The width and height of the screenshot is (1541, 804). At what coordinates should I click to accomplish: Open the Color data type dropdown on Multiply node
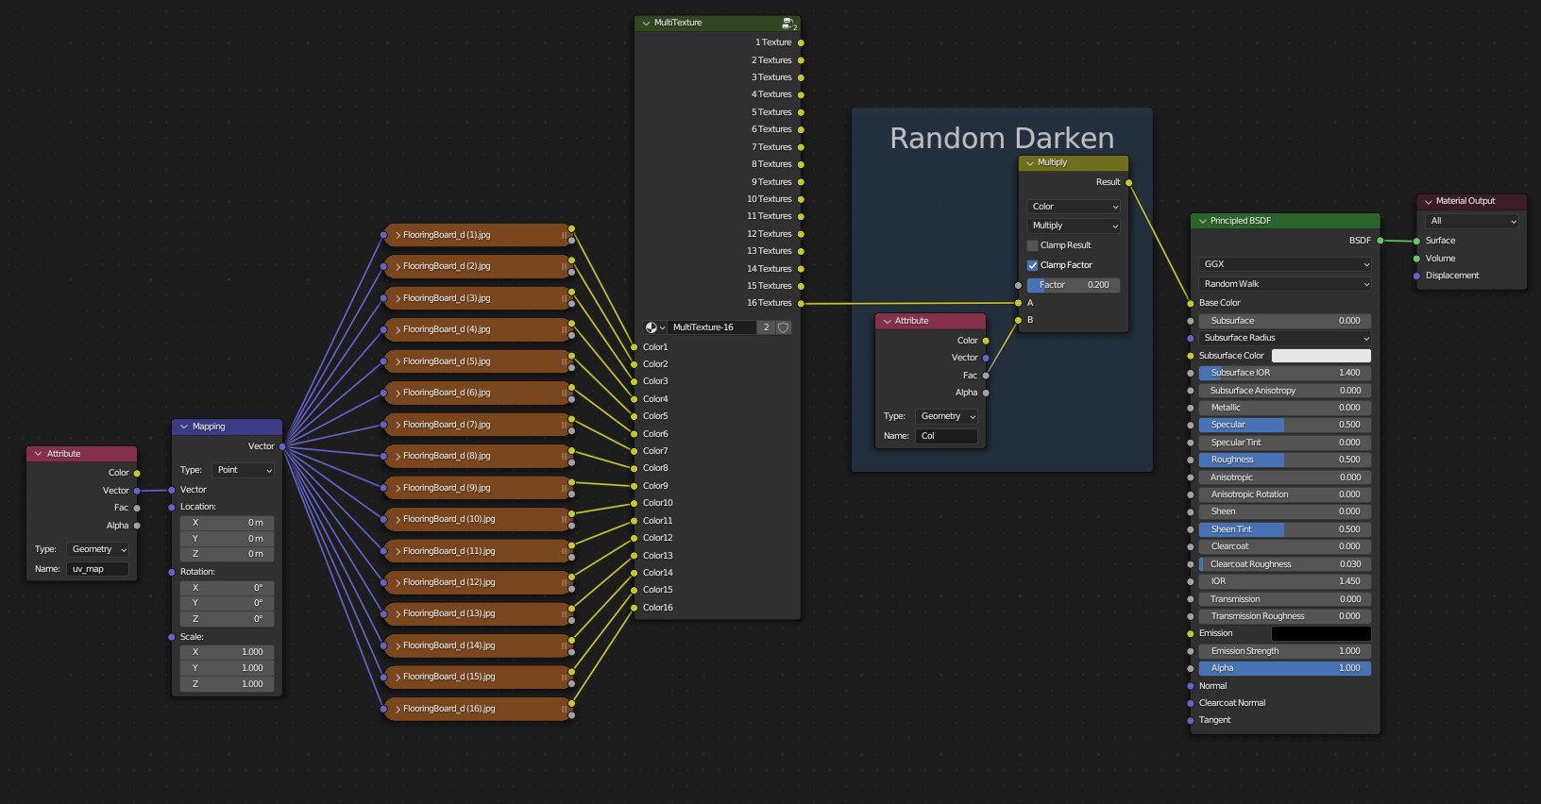click(x=1074, y=207)
